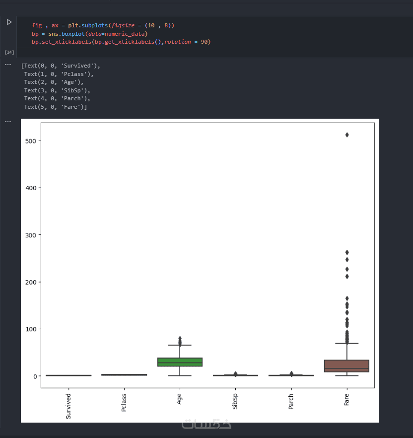Click the Parch axis label

tap(291, 401)
